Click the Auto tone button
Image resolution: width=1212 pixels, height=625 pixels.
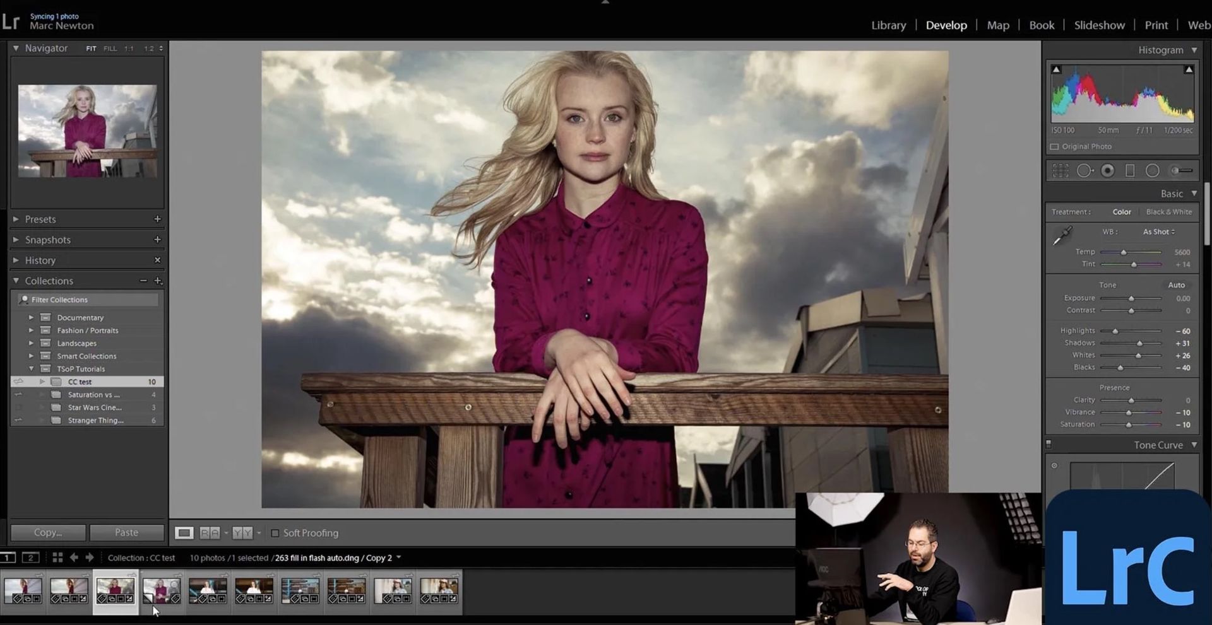1176,285
